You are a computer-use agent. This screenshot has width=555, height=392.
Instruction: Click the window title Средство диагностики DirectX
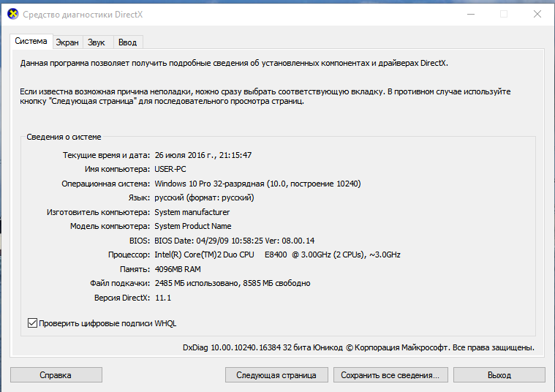(x=83, y=15)
